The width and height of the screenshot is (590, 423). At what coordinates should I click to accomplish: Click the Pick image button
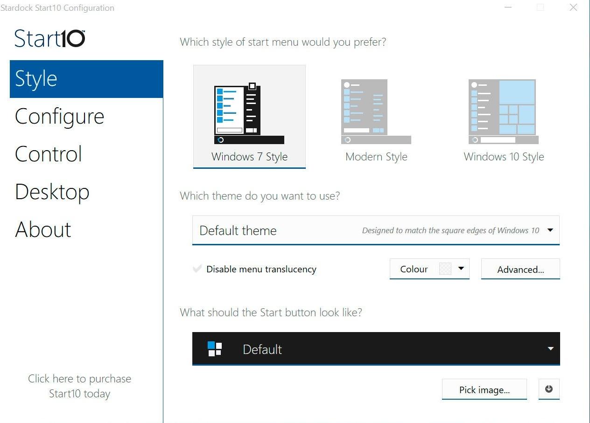(484, 389)
